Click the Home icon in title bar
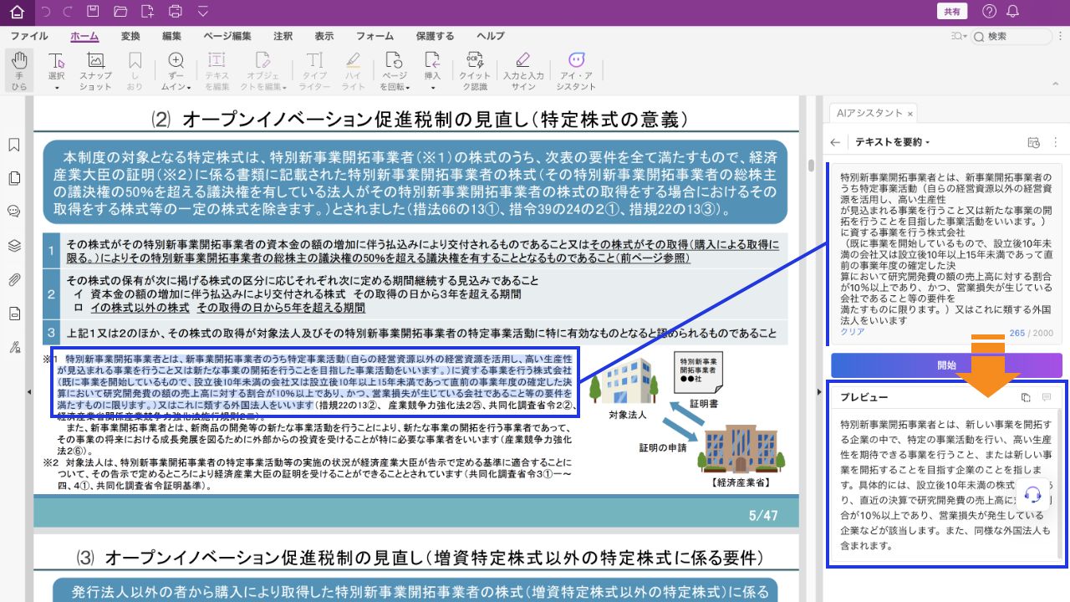 [x=17, y=12]
